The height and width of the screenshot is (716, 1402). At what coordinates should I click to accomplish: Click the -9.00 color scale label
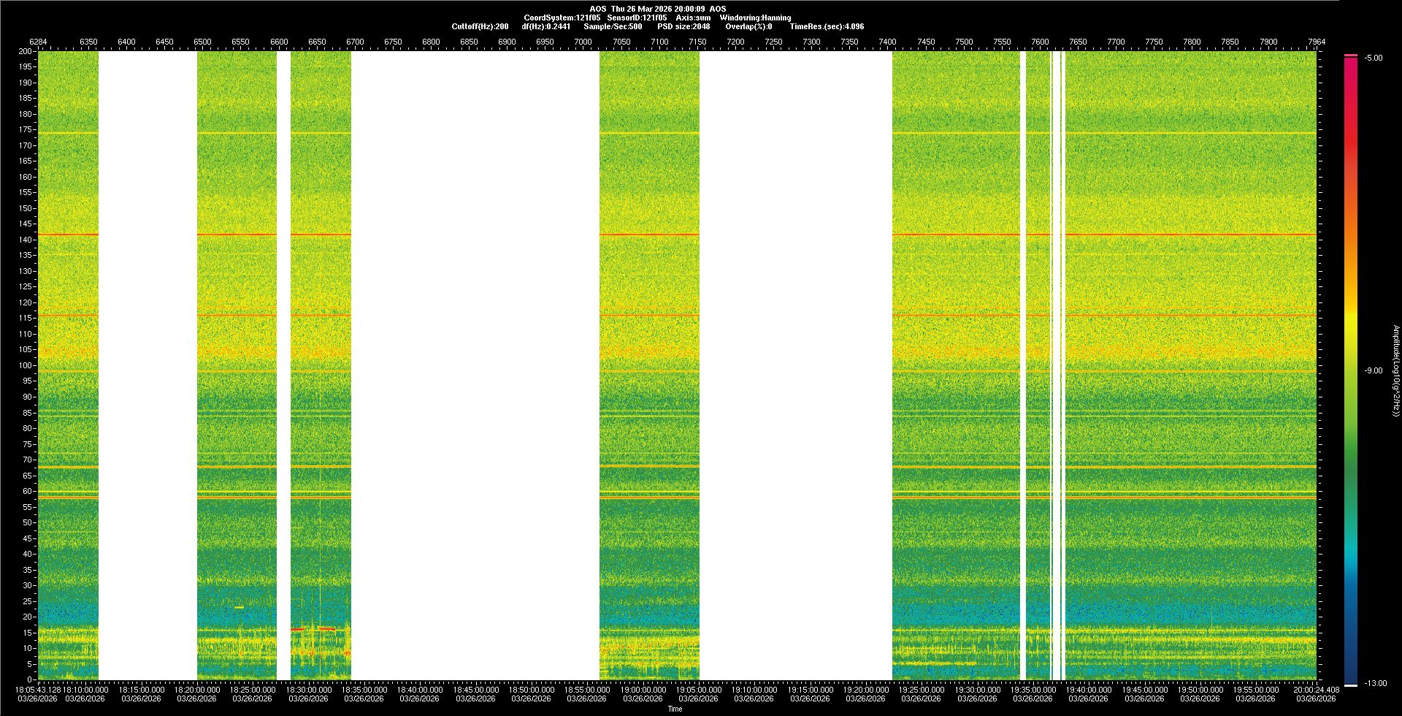1374,371
